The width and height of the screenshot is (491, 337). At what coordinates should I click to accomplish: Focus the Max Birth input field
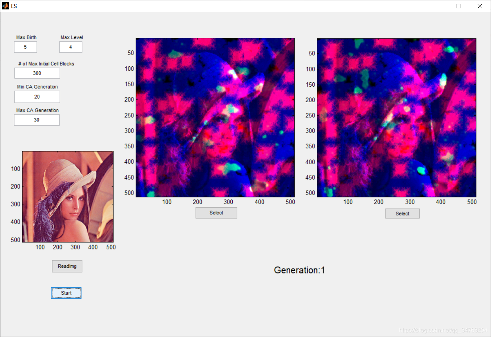click(x=25, y=47)
